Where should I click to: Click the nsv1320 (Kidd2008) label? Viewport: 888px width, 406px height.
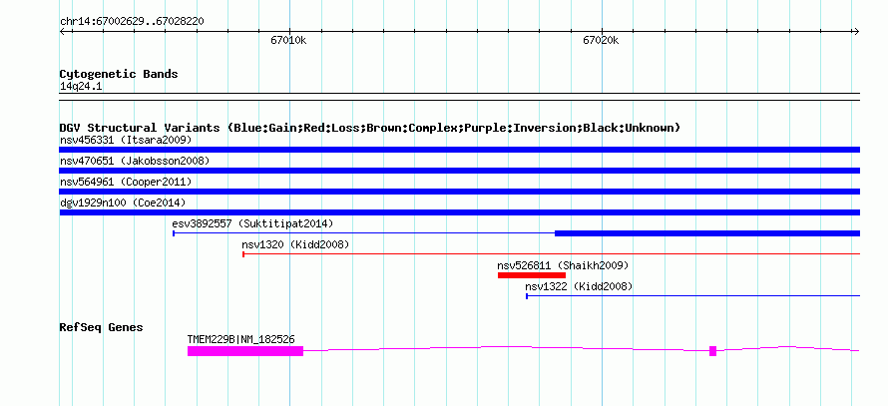pyautogui.click(x=295, y=244)
